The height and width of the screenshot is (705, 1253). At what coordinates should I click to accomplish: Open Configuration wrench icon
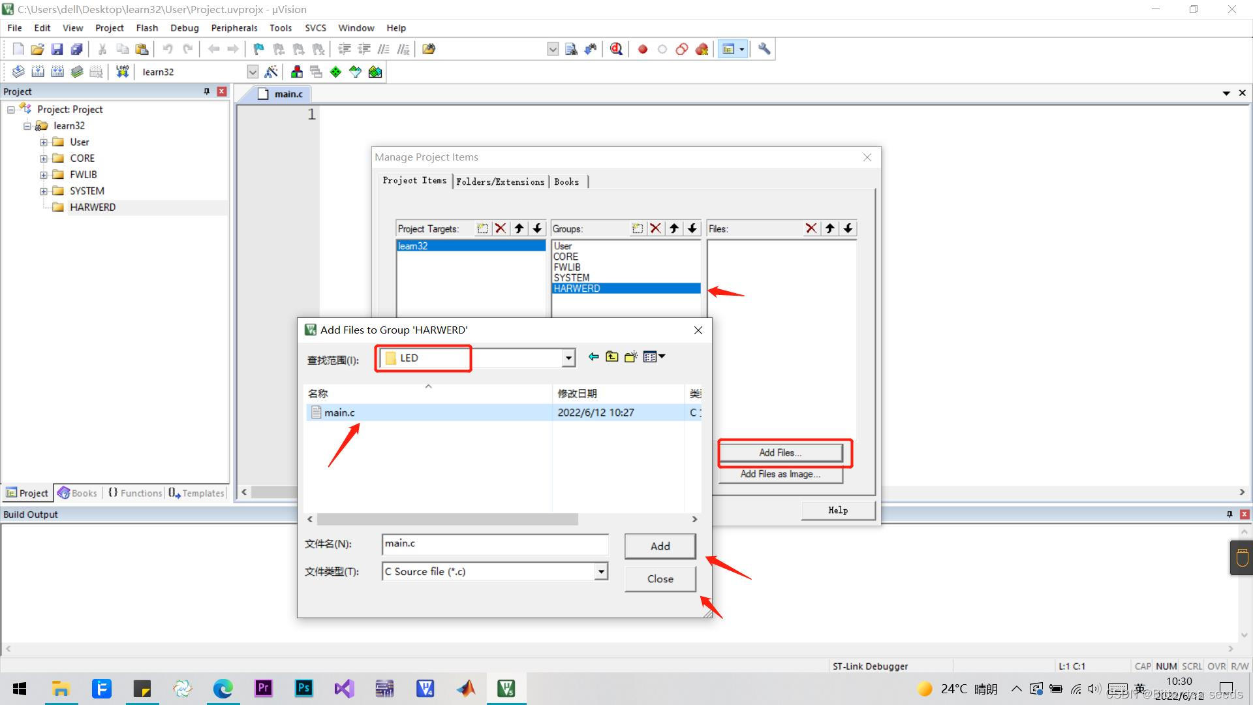pyautogui.click(x=764, y=49)
